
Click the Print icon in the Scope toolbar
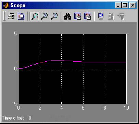(11, 16)
